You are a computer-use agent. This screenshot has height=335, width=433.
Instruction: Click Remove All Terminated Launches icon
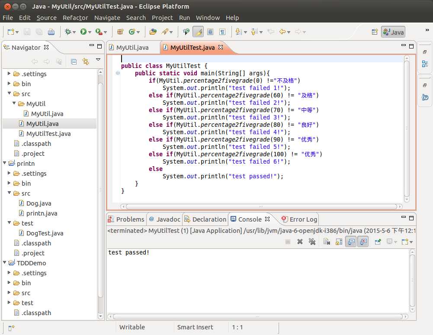coord(312,242)
